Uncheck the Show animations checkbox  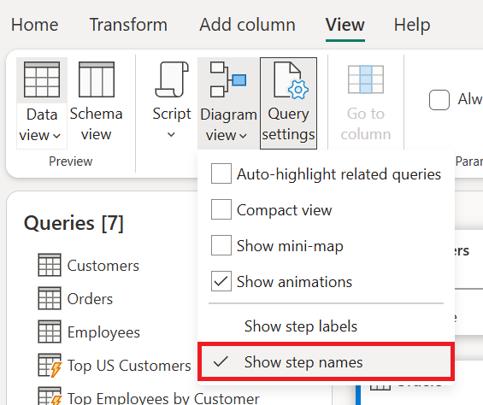(221, 281)
